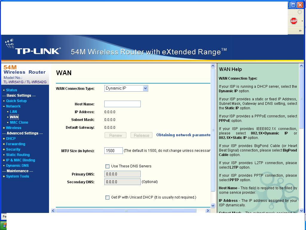This screenshot has height=230, width=306.
Task: Close the browser window
Action: (300, 5)
